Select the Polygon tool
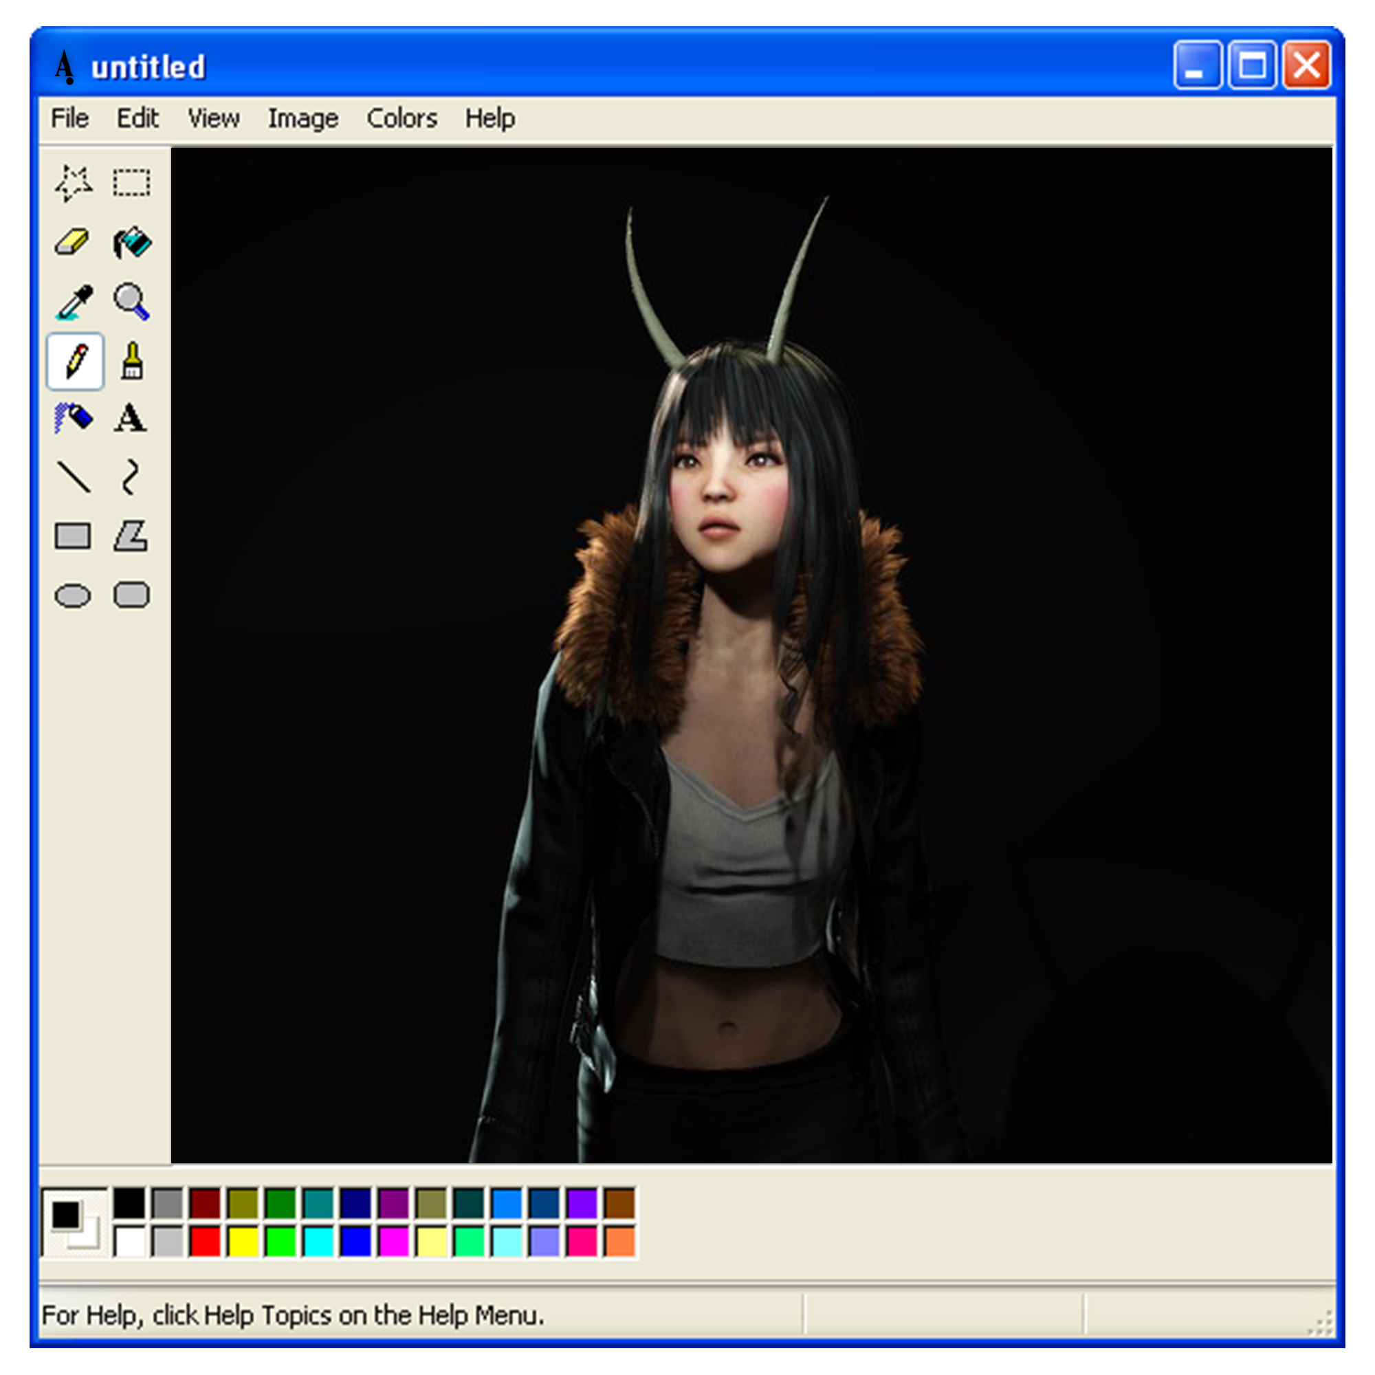This screenshot has width=1375, height=1375. [x=132, y=536]
